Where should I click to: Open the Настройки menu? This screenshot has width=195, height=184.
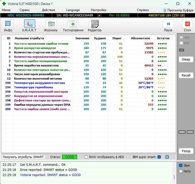99,10
